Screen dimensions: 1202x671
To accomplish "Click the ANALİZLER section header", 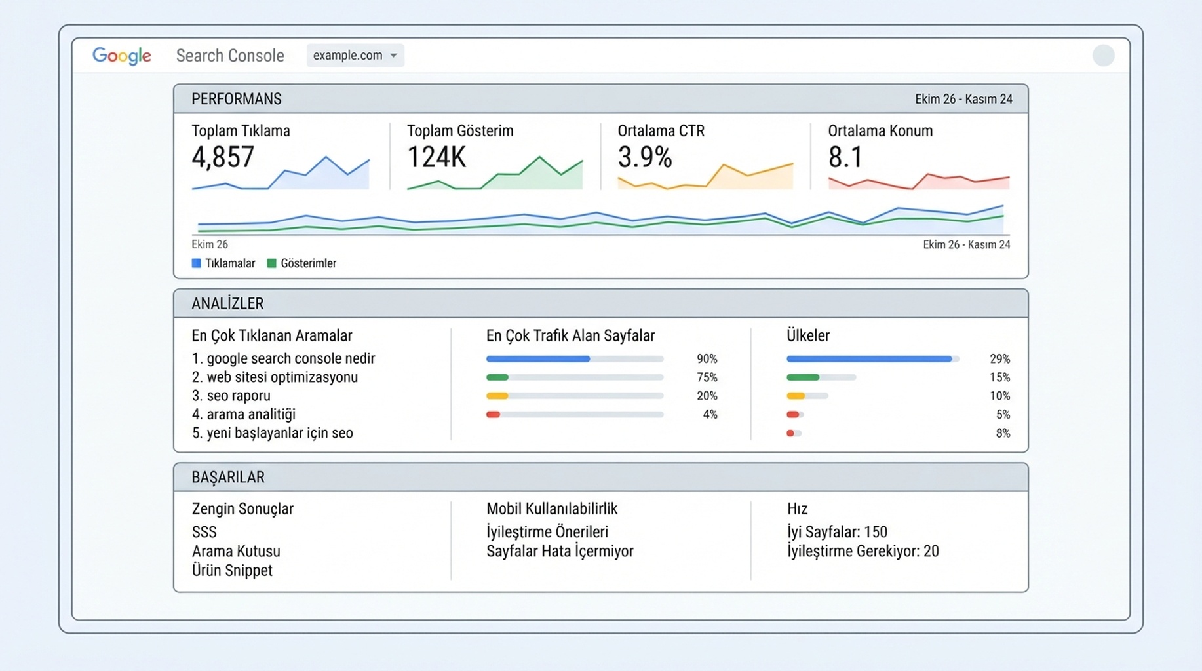I will (601, 303).
